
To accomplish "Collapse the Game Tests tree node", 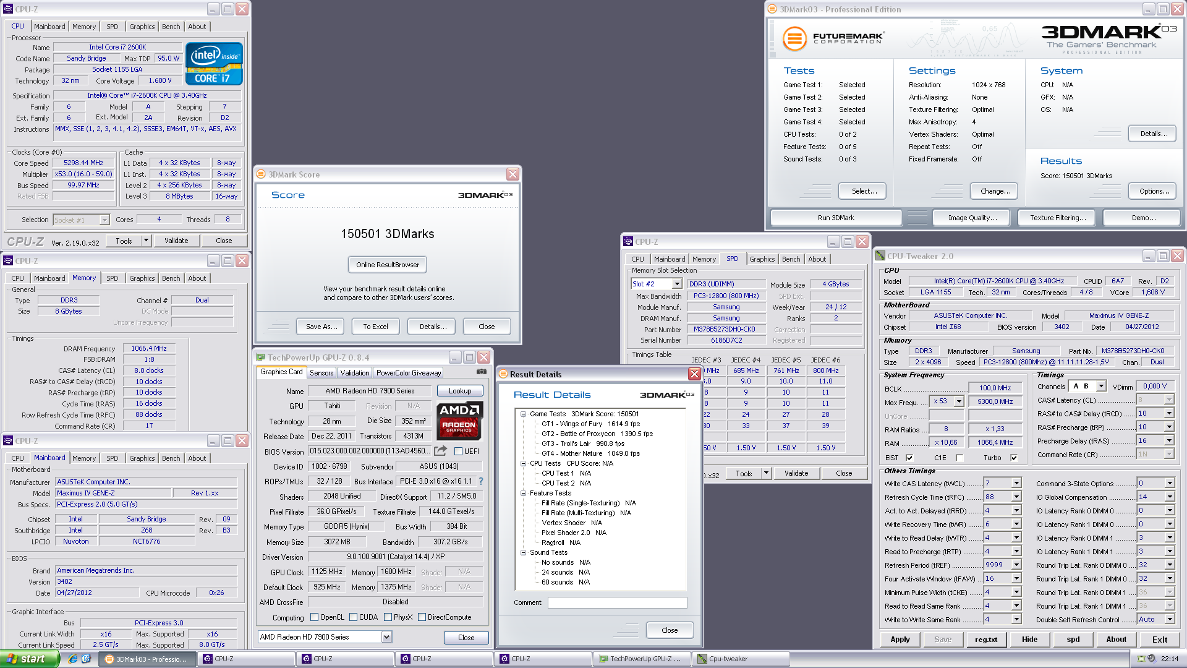I will (523, 414).
